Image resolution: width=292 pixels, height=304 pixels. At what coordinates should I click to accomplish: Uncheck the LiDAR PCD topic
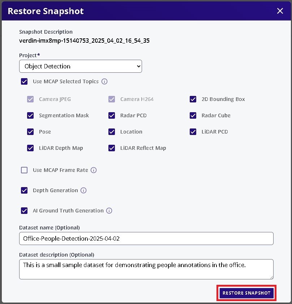tap(193, 132)
